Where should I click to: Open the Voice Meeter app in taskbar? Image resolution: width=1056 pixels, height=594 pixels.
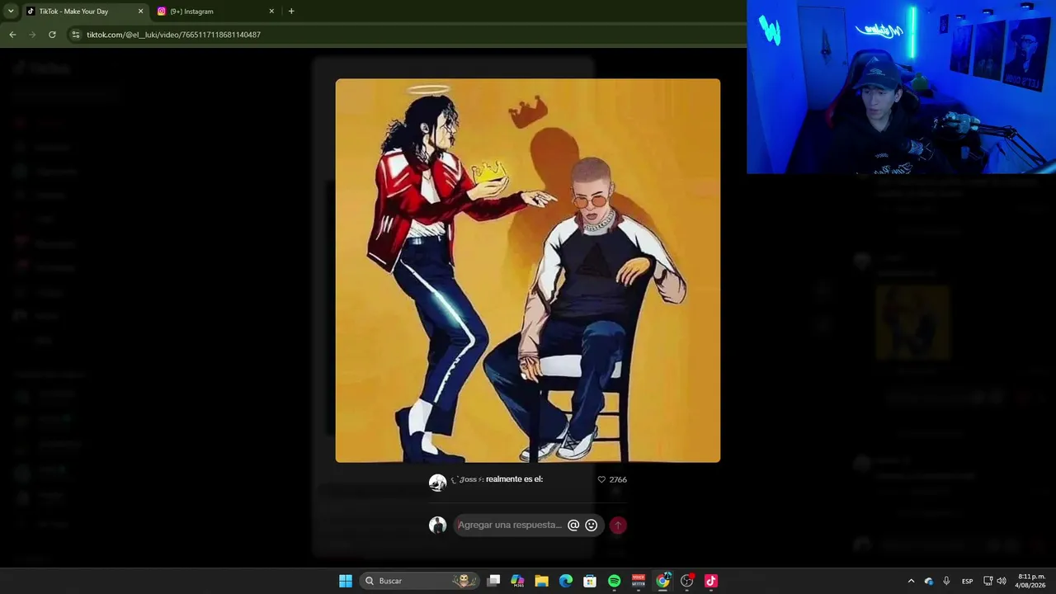(639, 581)
